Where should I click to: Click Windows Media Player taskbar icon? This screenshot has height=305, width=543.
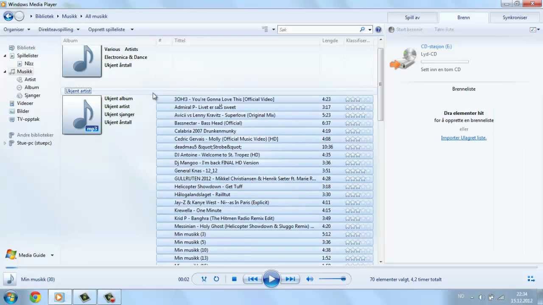(x=59, y=297)
